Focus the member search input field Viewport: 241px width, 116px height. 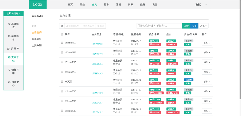159,26
